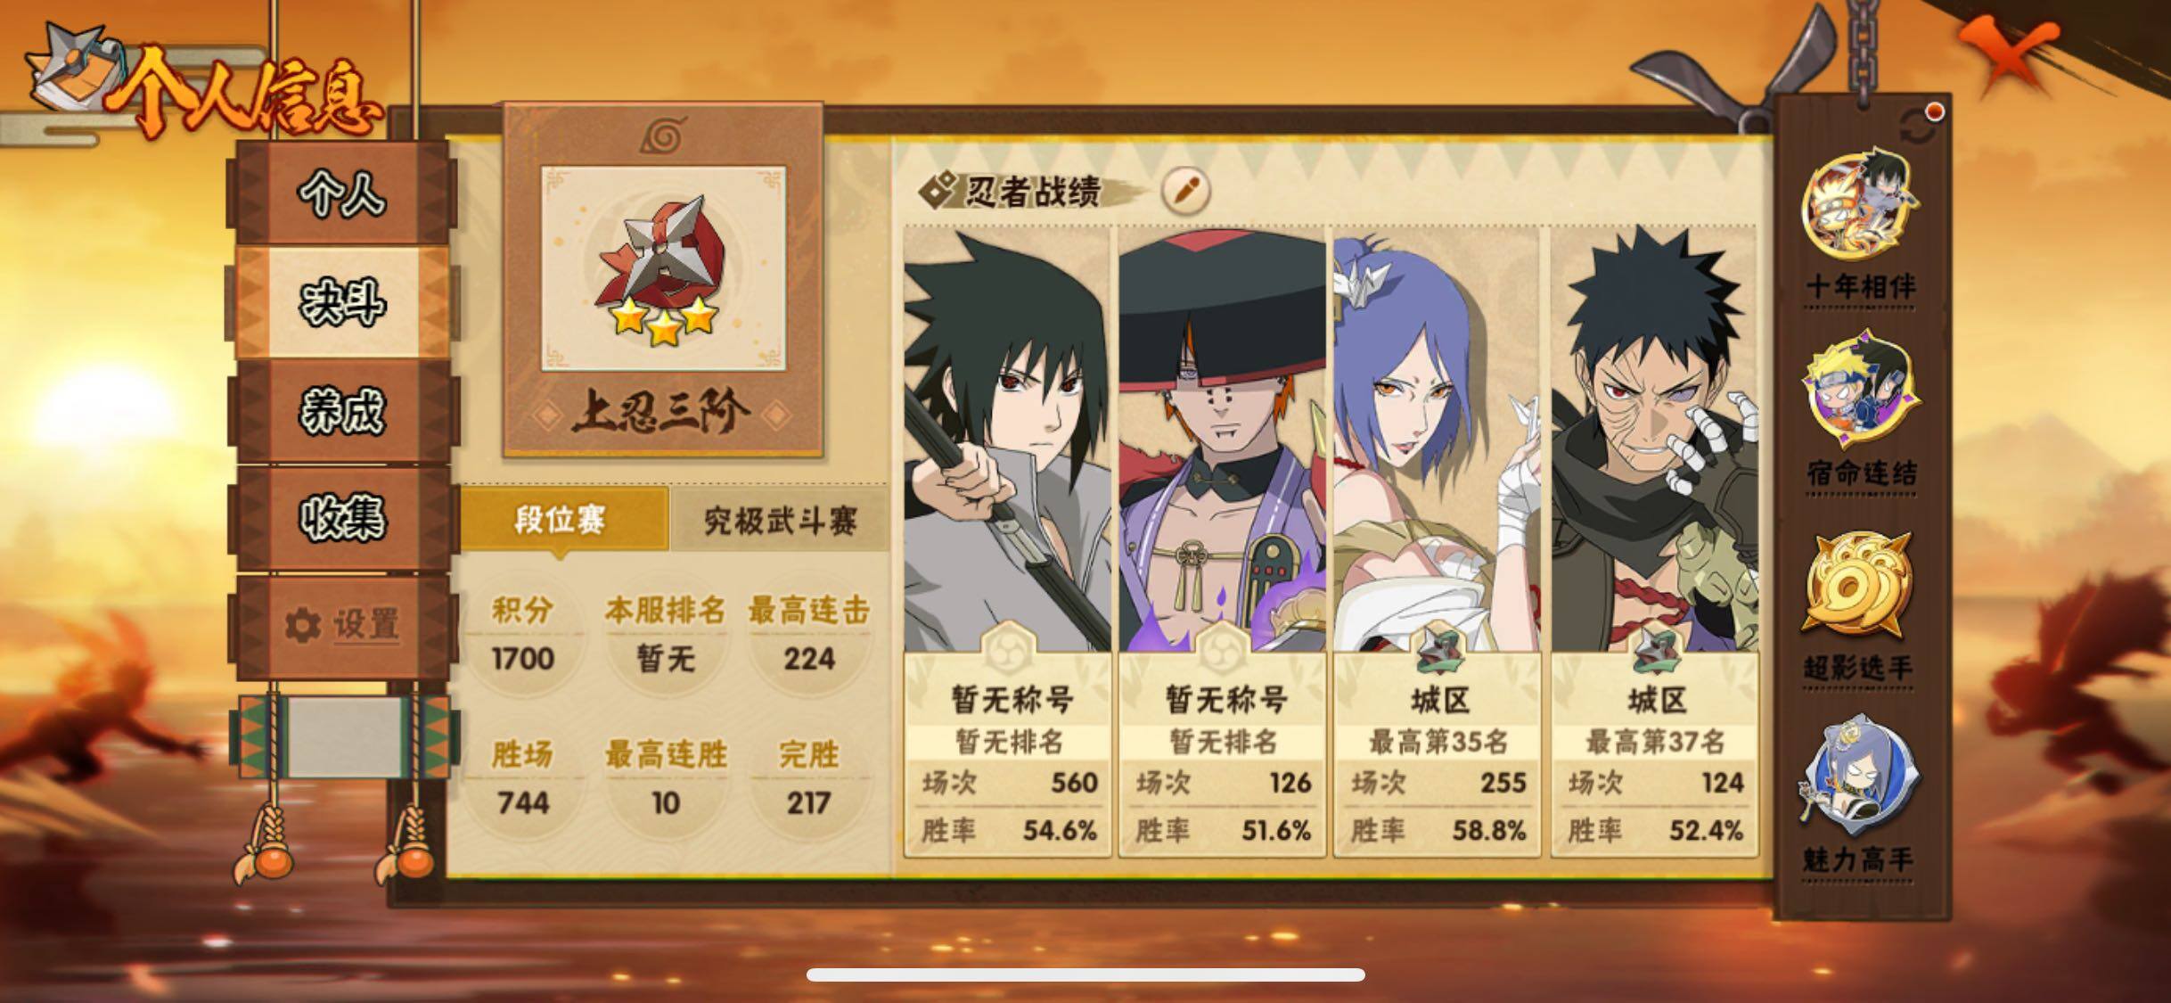Open the 宿命连结 badge icon
This screenshot has width=2171, height=1003.
click(x=1859, y=391)
